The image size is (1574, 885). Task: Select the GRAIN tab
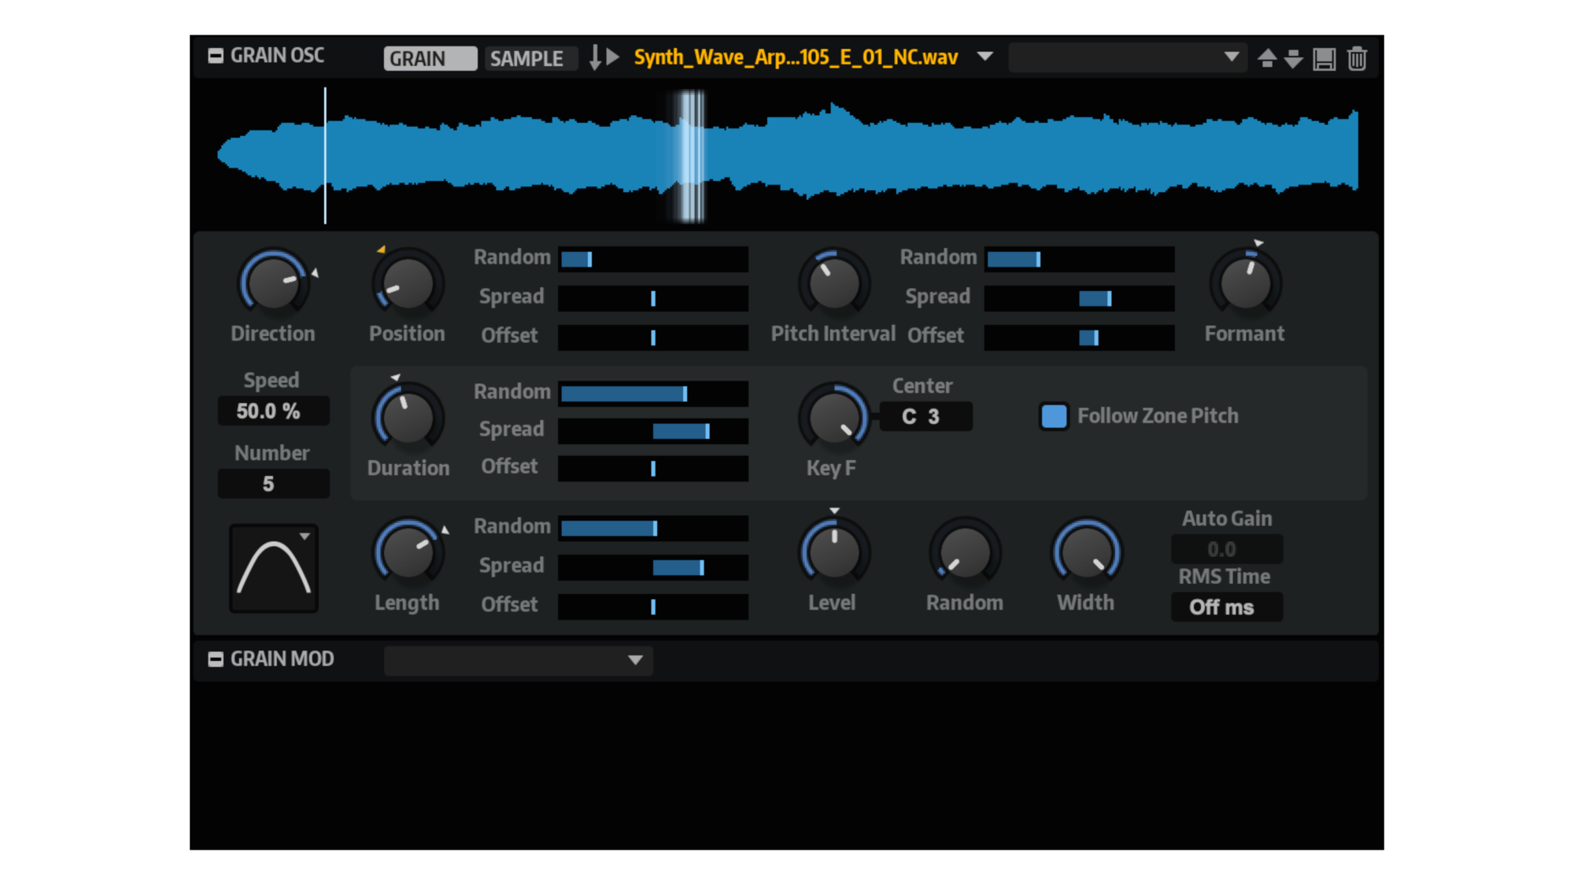tap(430, 58)
